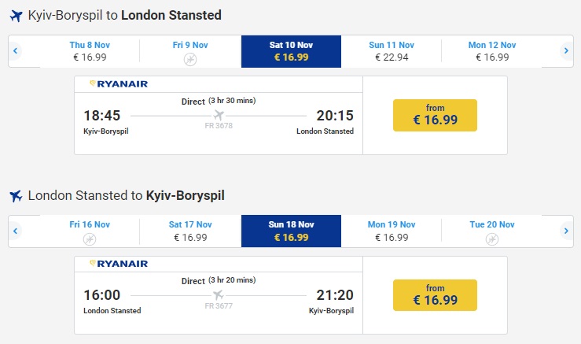Select the 18:45 Kyiv-Boryspil flight fare button
Screen dimensions: 581x344
pyautogui.click(x=435, y=115)
